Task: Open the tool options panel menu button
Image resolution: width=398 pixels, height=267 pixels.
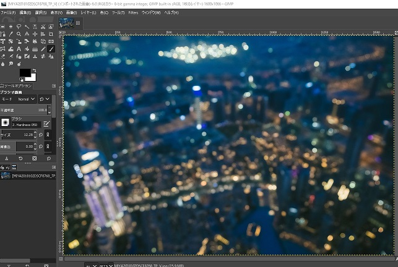Action: pos(54,85)
